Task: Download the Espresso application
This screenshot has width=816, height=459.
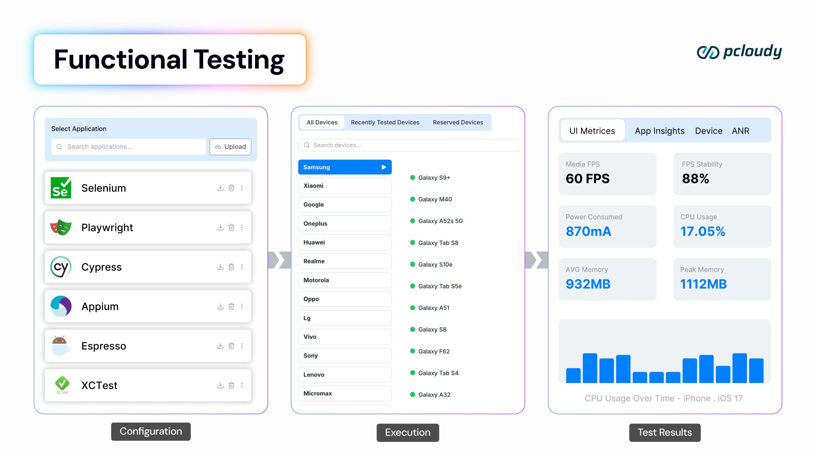Action: [x=220, y=346]
